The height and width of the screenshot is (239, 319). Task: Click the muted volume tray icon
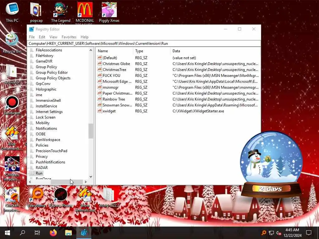coord(279,233)
